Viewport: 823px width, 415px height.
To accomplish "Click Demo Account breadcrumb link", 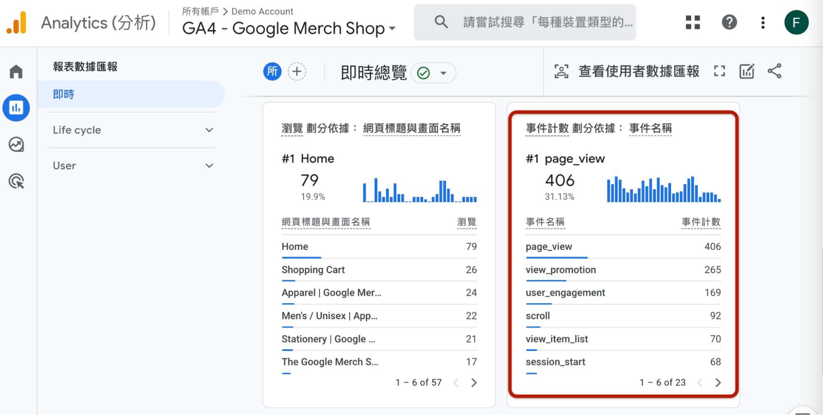I will tap(262, 11).
